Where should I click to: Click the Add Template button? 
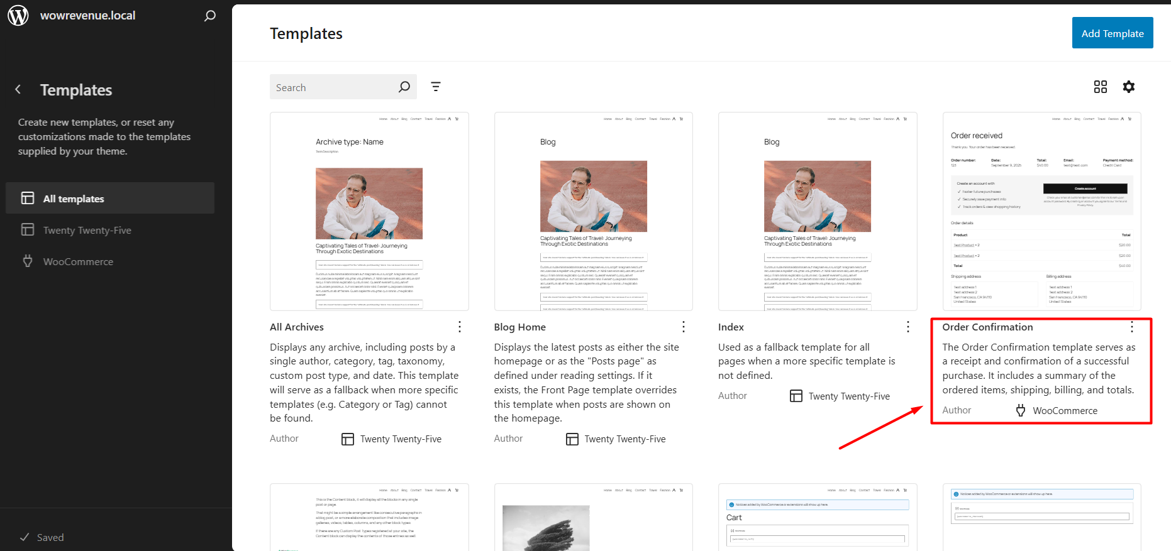(1113, 33)
